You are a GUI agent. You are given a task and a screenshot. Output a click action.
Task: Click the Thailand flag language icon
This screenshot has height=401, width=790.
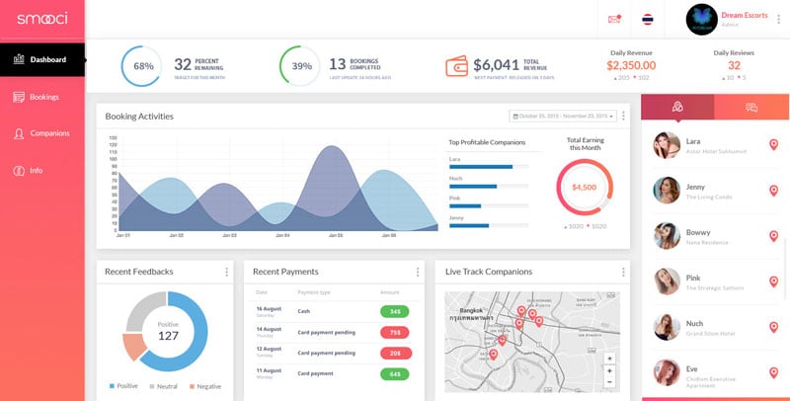click(647, 19)
